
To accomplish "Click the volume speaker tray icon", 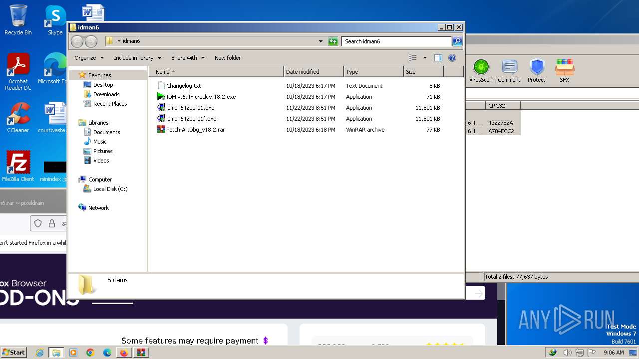I will [568, 353].
